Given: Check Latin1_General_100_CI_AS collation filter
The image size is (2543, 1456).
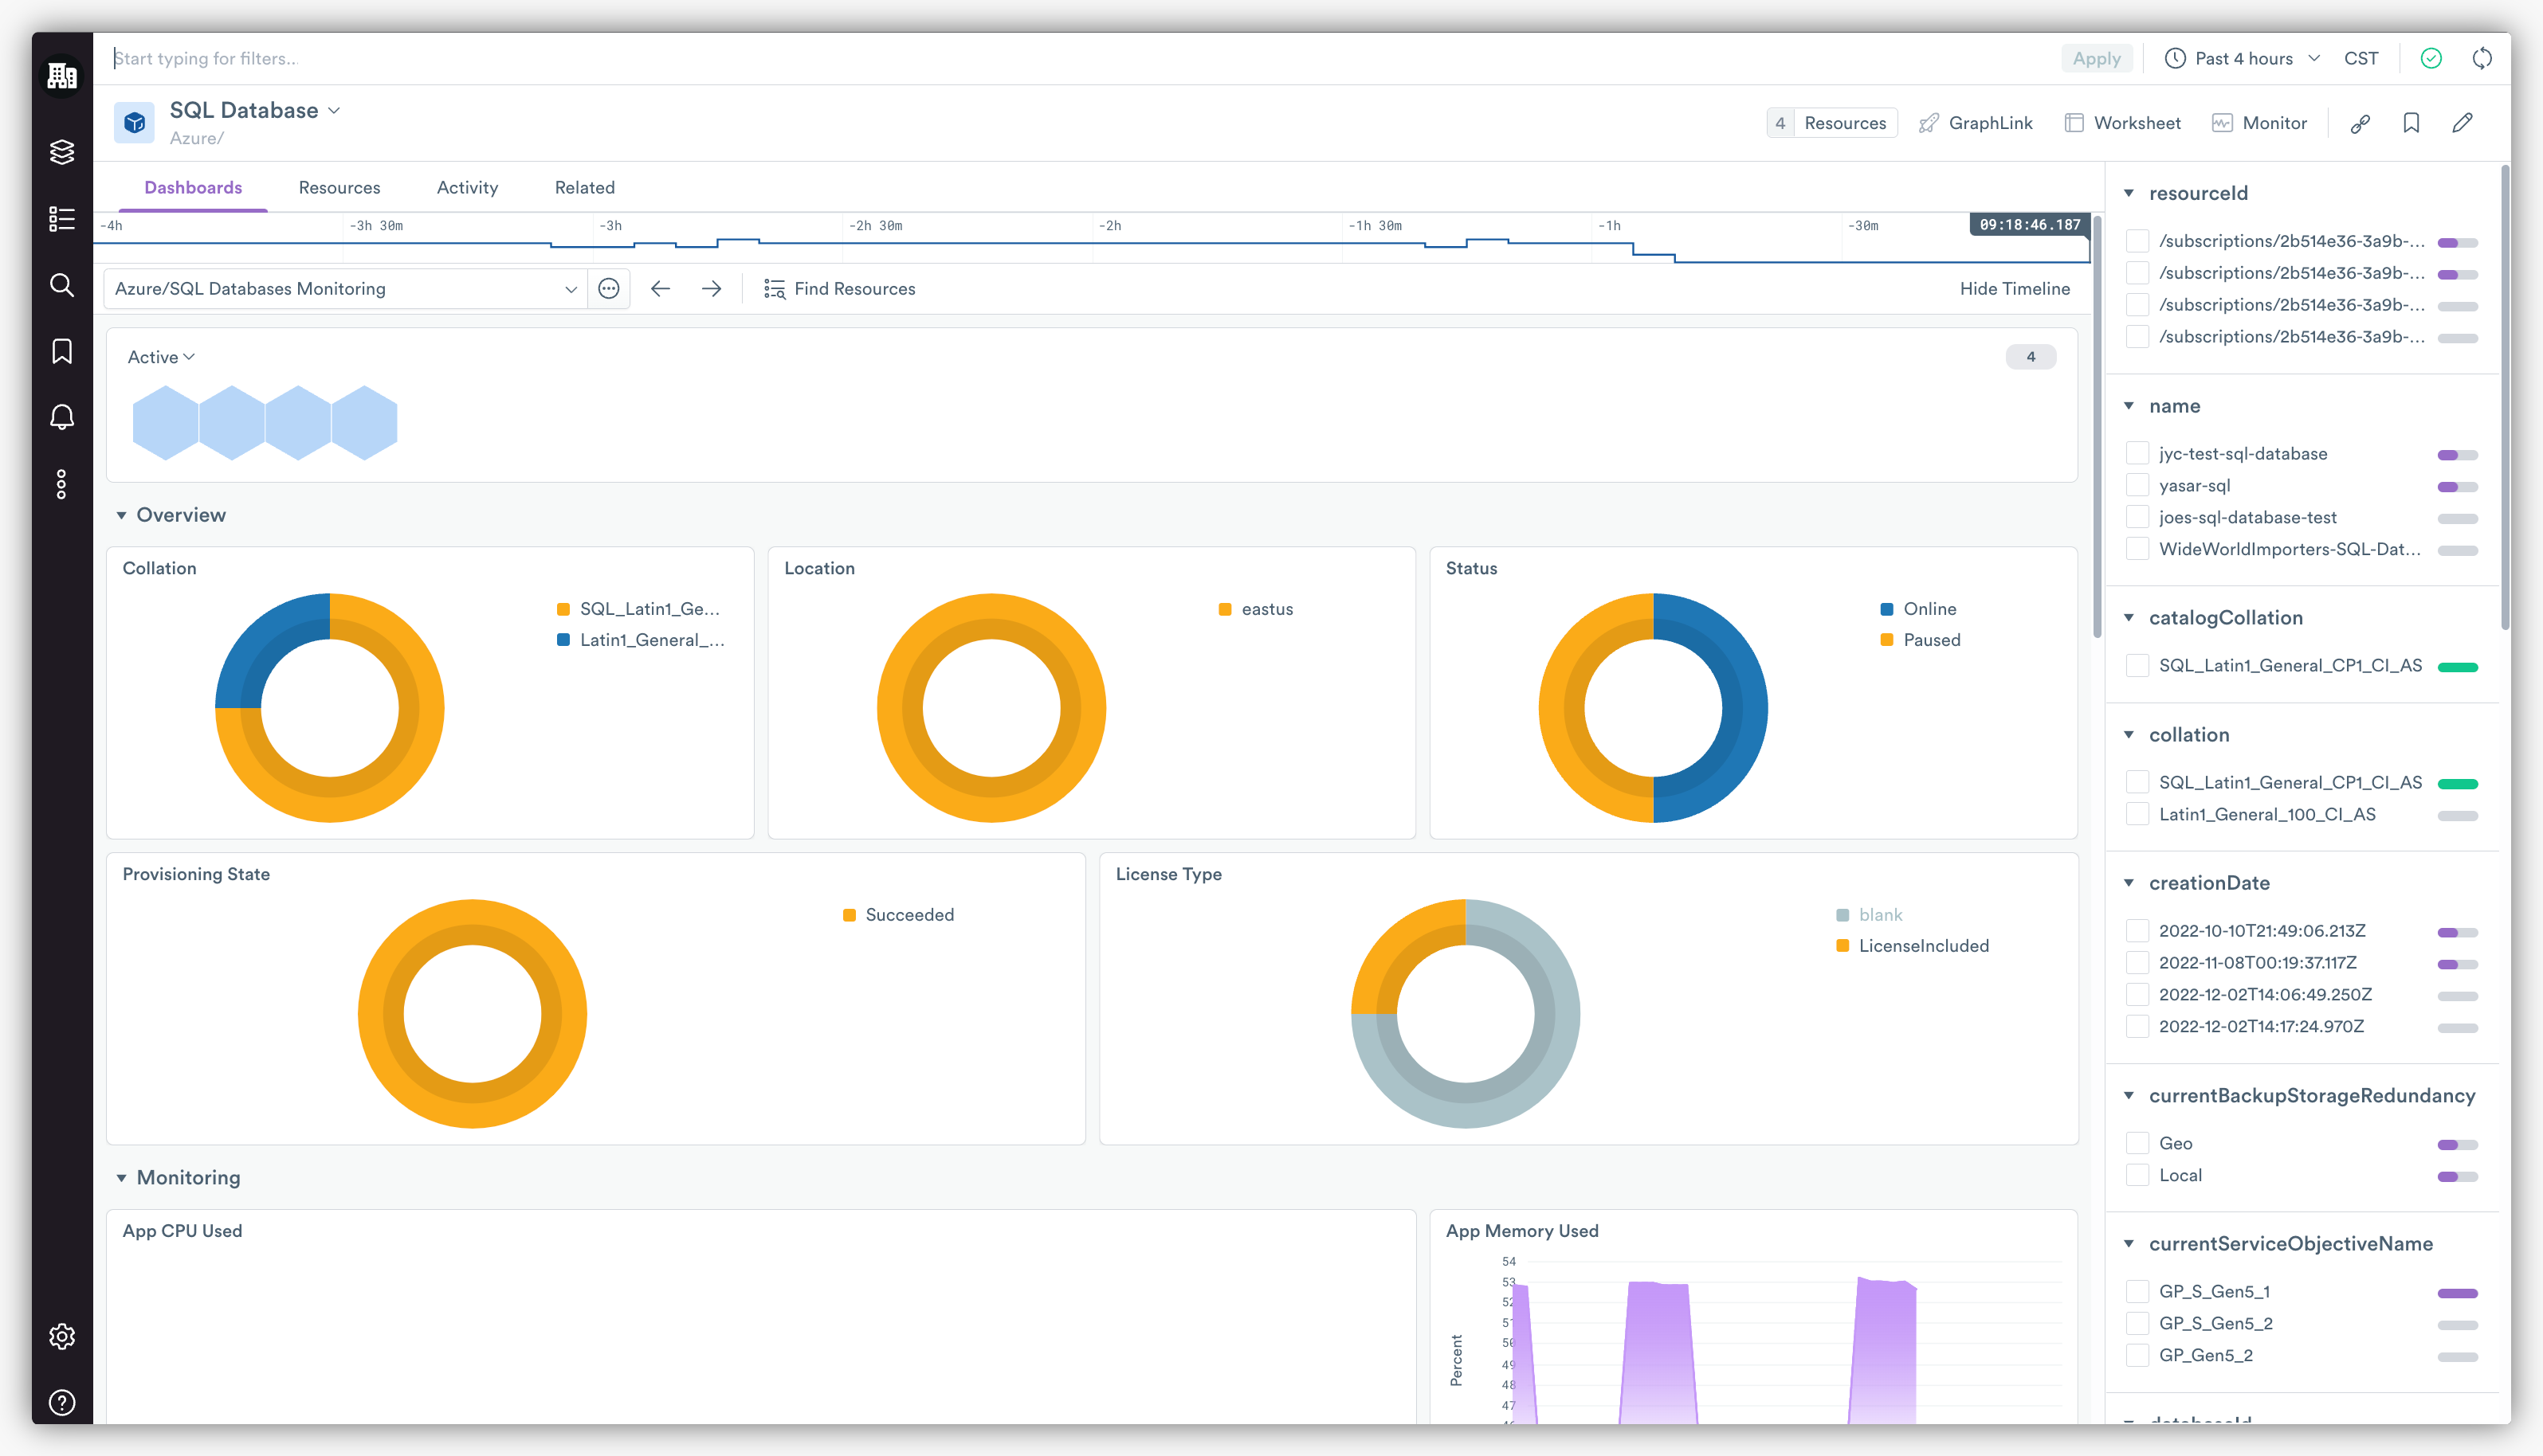Looking at the screenshot, I should pos(2137,815).
